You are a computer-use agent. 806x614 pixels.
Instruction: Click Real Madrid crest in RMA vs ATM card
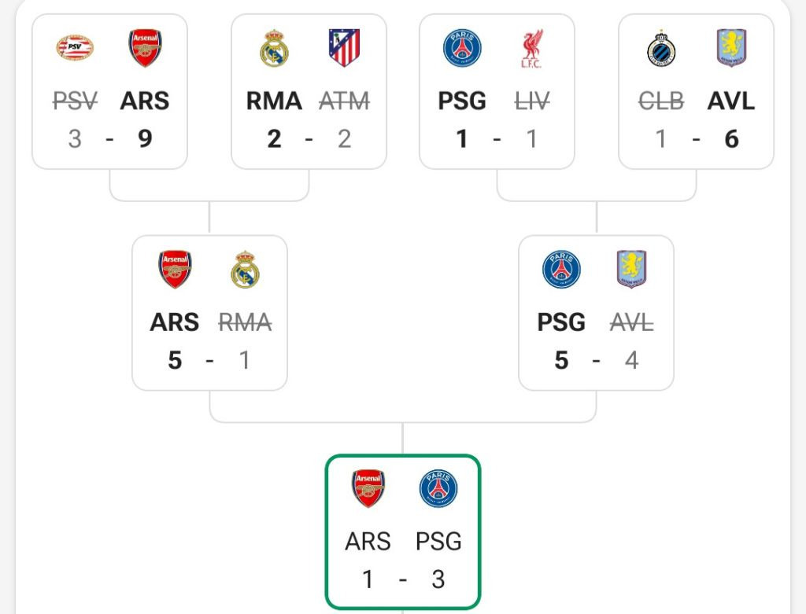[275, 49]
